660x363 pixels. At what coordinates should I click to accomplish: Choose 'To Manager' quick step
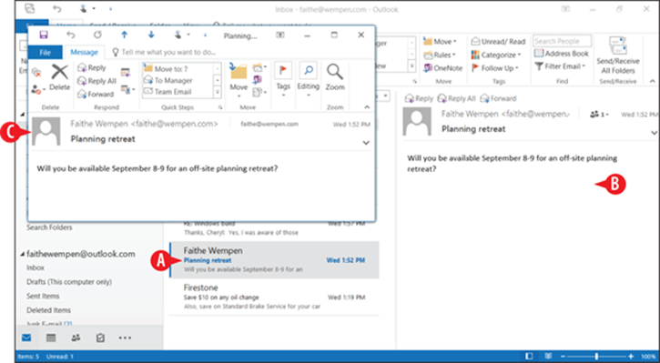click(178, 80)
